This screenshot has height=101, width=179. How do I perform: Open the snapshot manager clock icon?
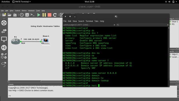click(22, 15)
